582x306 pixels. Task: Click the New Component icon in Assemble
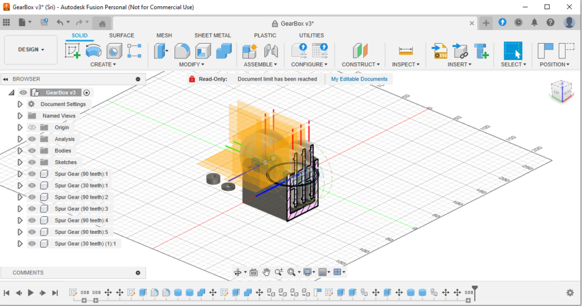pyautogui.click(x=250, y=51)
